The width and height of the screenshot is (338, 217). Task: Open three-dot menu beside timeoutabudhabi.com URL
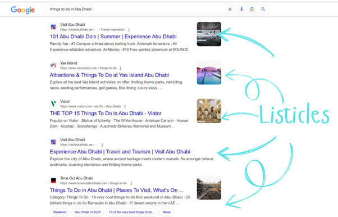pyautogui.click(x=131, y=183)
